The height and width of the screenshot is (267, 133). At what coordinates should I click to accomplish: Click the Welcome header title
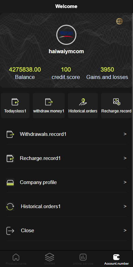coord(66,6)
